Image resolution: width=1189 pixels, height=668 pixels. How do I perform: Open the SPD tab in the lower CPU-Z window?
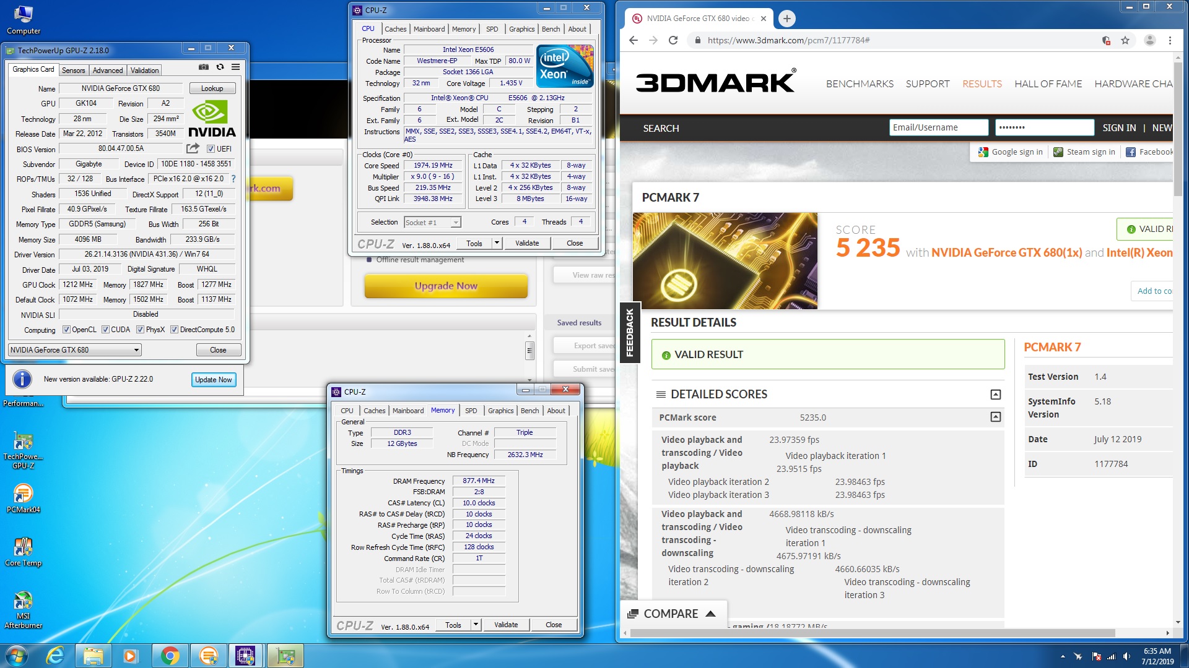point(471,411)
